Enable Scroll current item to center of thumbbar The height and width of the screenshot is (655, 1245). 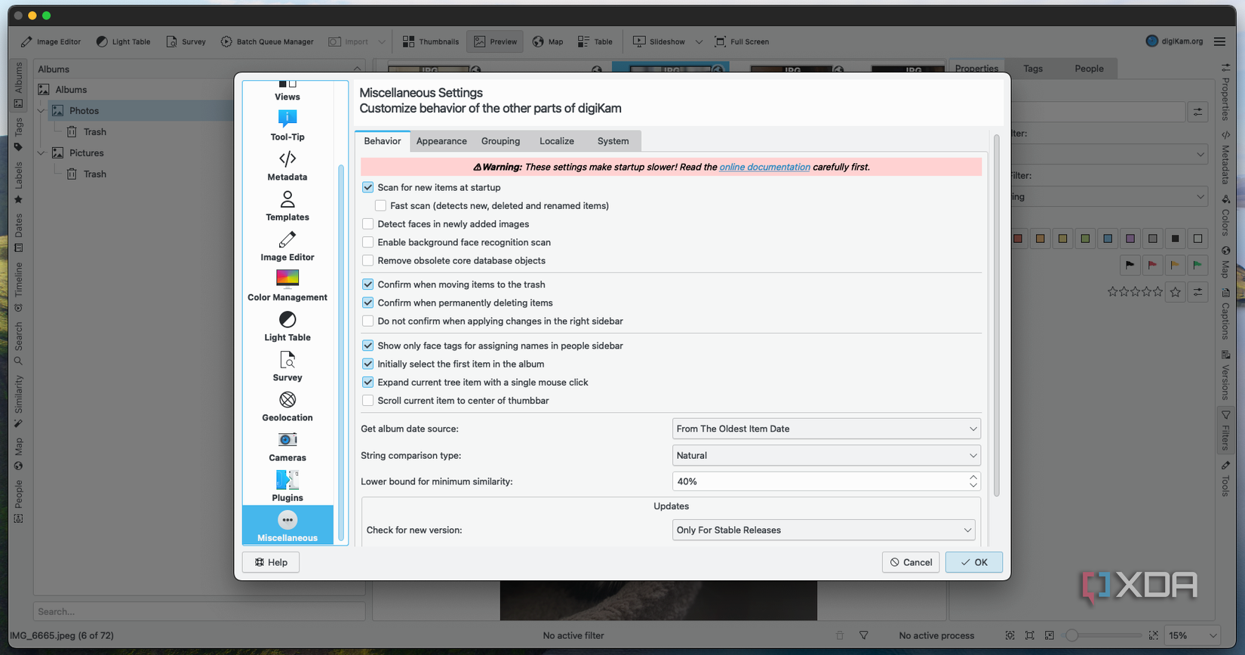coord(367,401)
